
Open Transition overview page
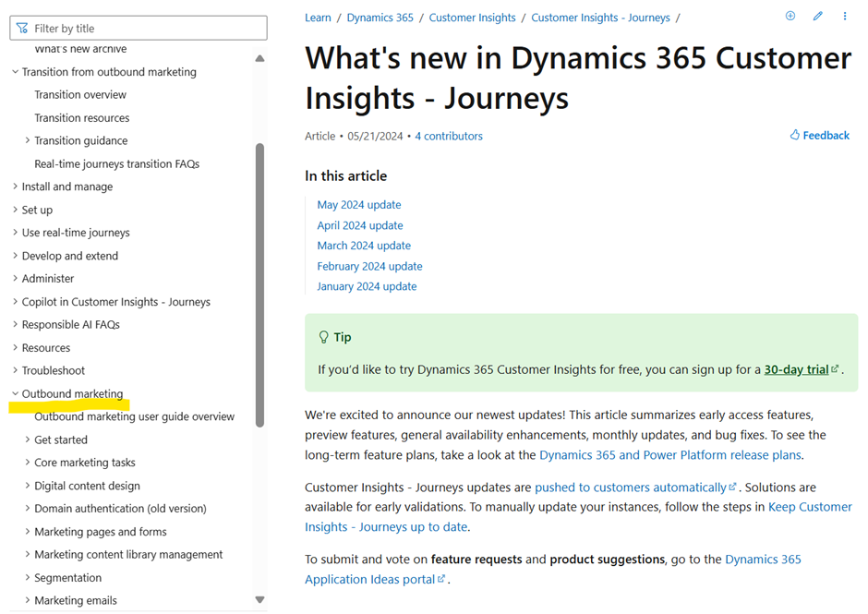80,95
